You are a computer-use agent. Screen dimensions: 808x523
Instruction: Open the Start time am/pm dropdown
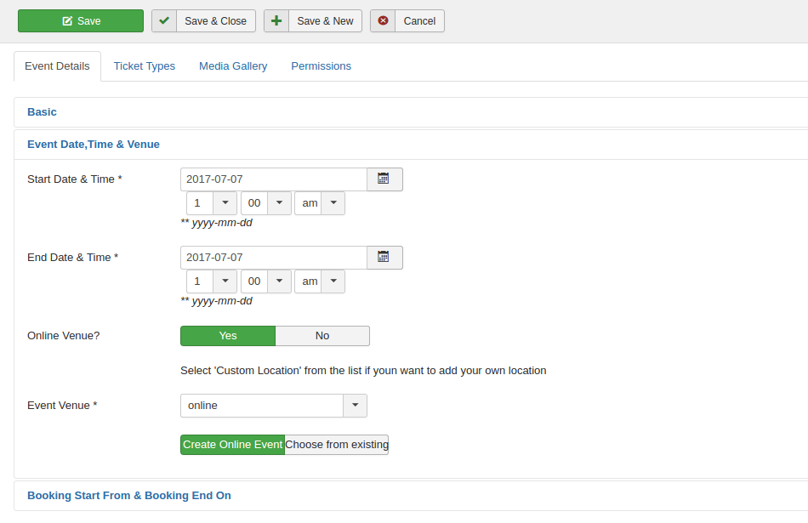(x=333, y=203)
